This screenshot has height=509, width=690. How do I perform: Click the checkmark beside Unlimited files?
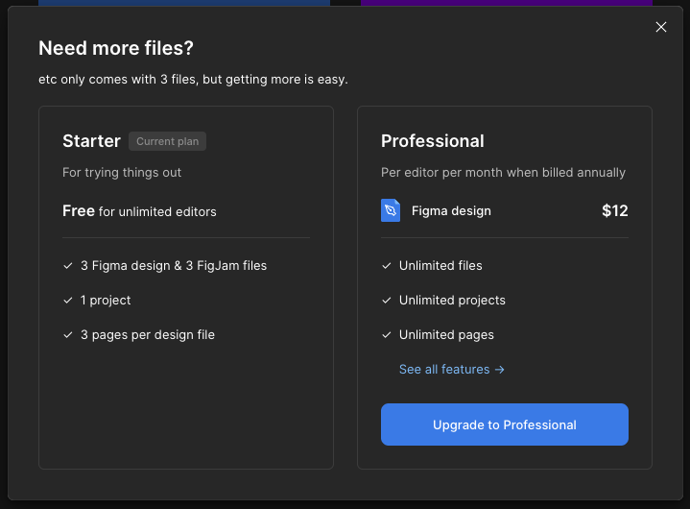pyautogui.click(x=387, y=265)
